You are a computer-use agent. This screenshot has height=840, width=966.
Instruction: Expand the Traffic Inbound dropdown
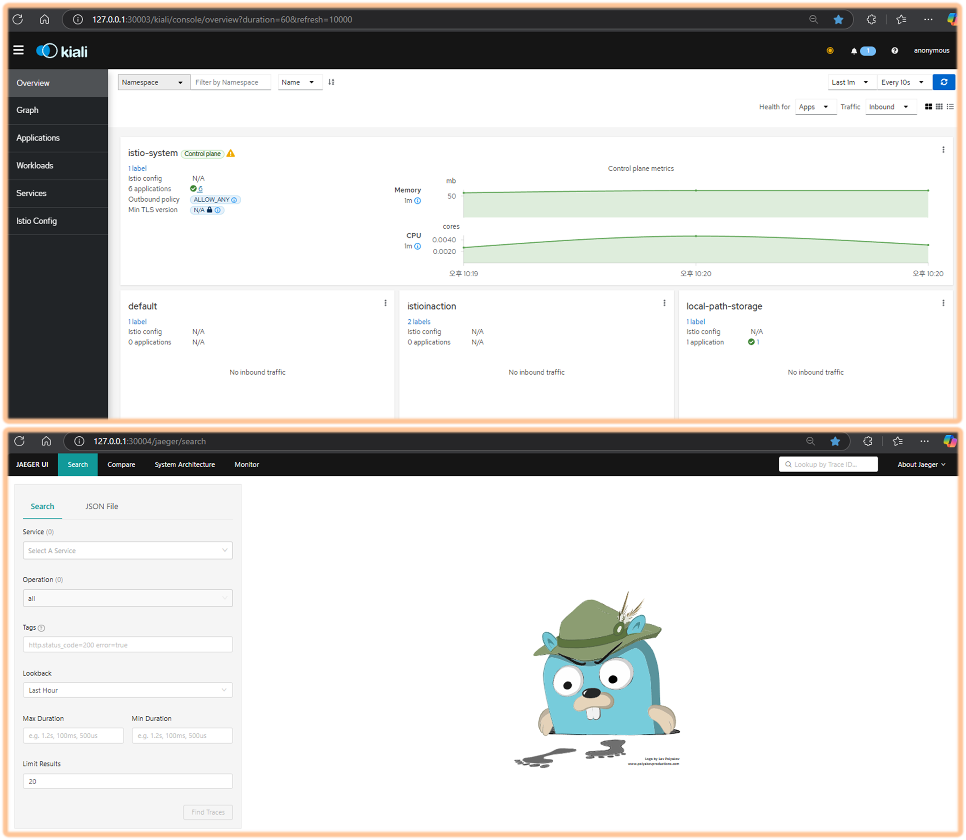pos(890,107)
